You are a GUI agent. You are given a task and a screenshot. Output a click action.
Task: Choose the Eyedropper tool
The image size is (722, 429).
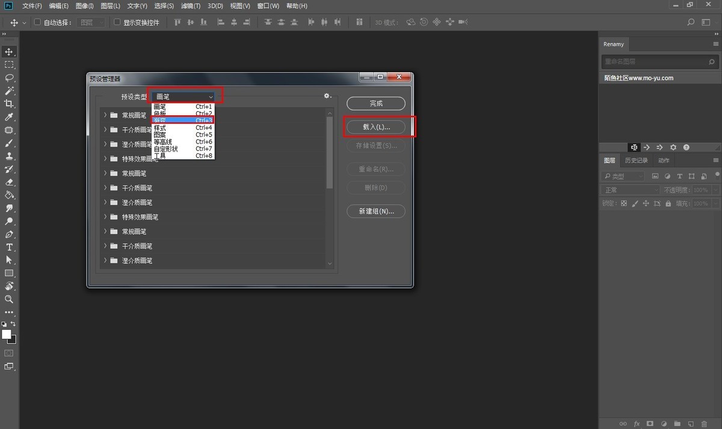click(x=10, y=117)
